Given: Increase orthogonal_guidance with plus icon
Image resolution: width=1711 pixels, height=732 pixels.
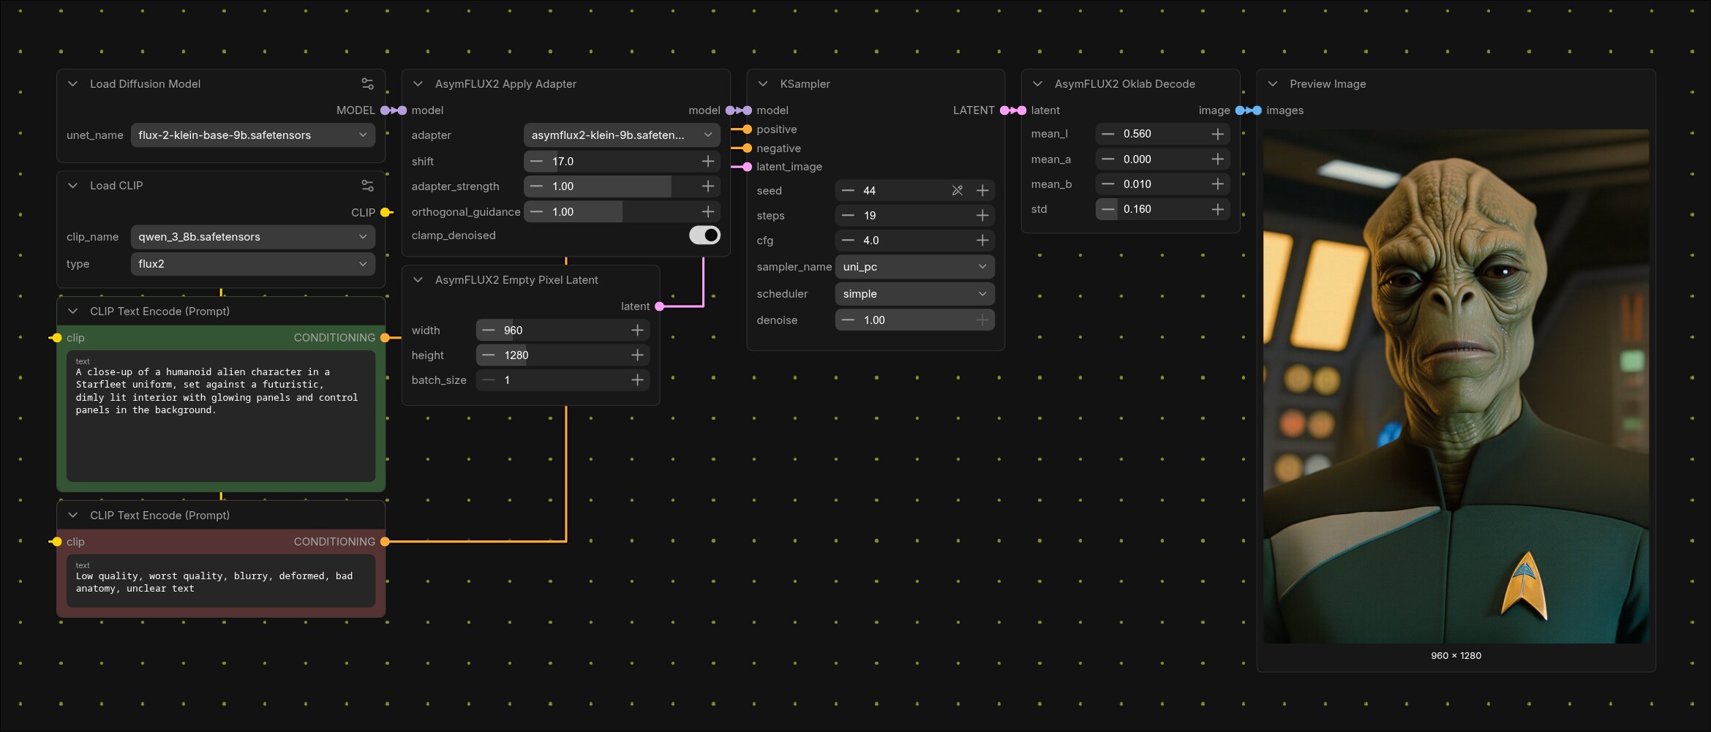Looking at the screenshot, I should [x=708, y=212].
